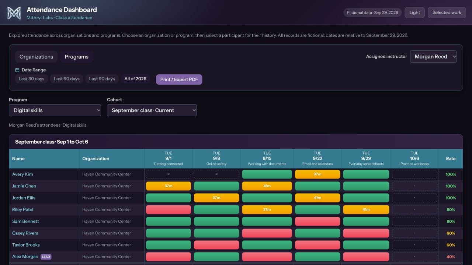
Task: Click Avery Kim's 100% rate value
Action: click(451, 174)
